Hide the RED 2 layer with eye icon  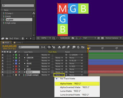pos(3,72)
